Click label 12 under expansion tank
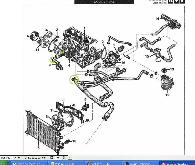195x165 pixels. point(167,95)
